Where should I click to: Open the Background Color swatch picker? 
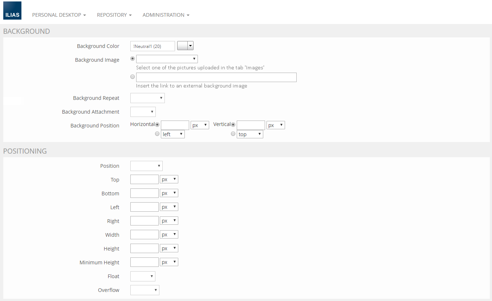click(185, 46)
